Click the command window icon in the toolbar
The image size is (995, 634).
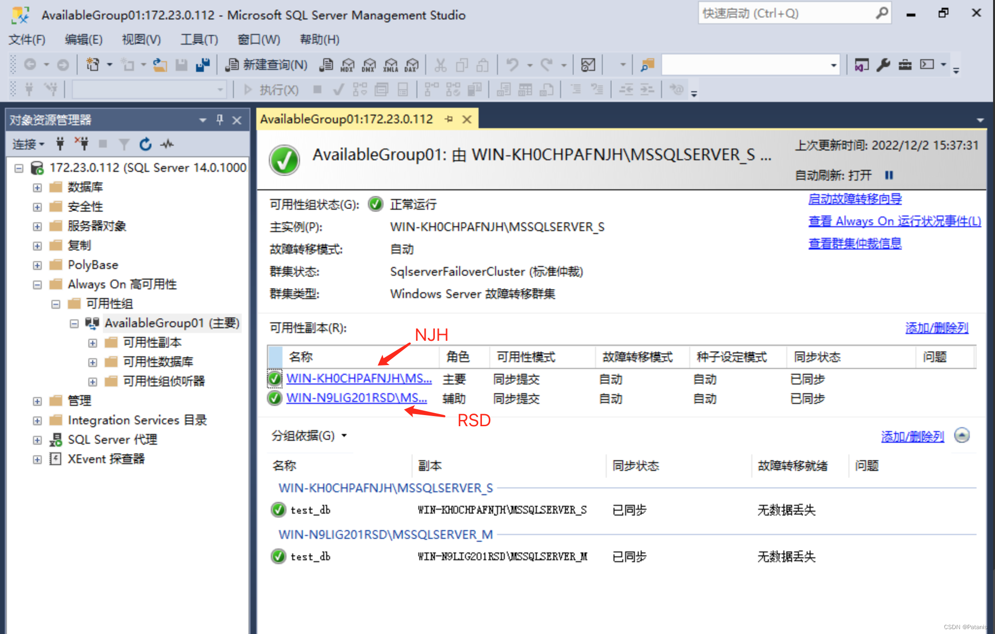tap(927, 65)
